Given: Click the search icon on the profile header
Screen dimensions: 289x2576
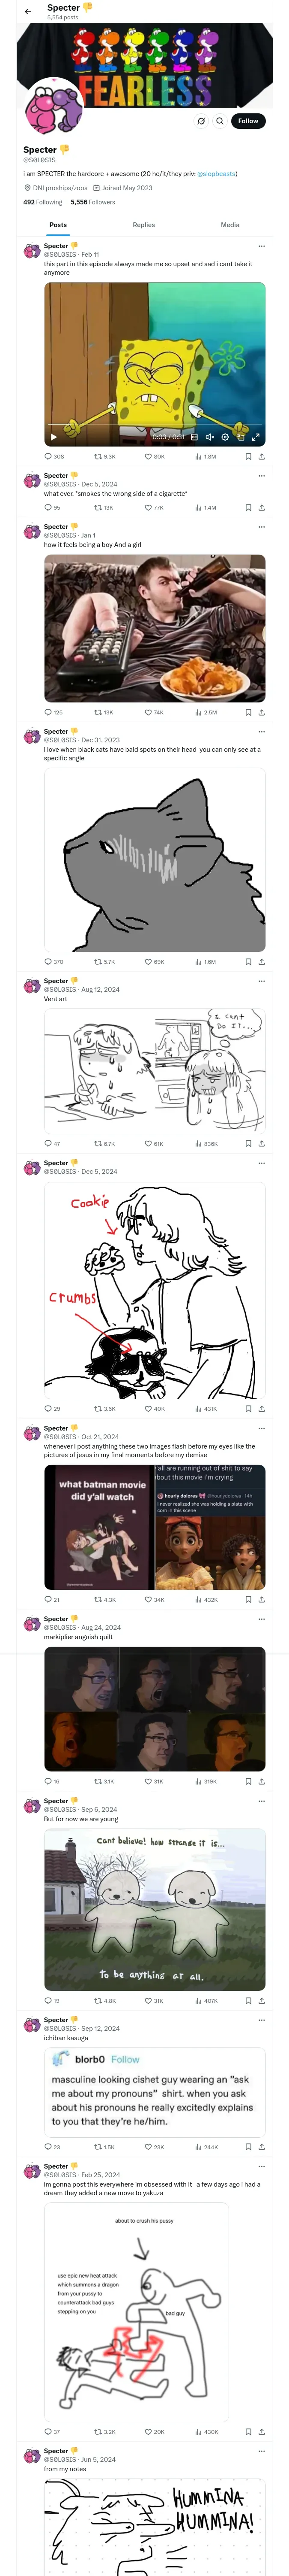Looking at the screenshot, I should (x=219, y=121).
